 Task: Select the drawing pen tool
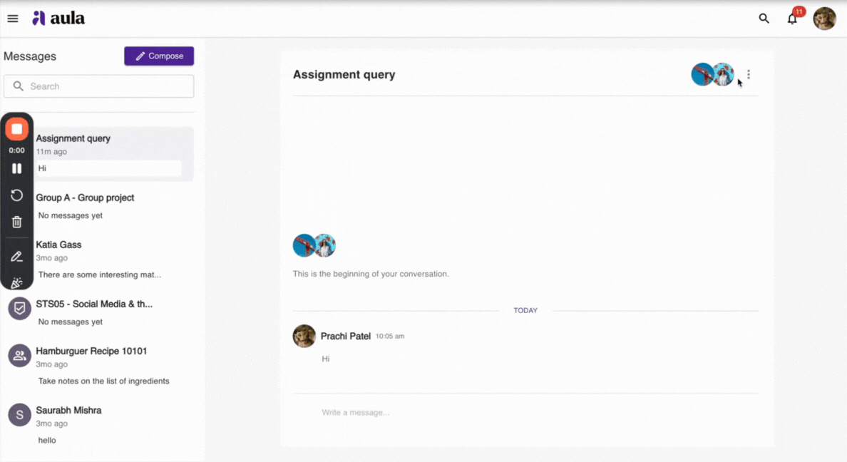[16, 256]
